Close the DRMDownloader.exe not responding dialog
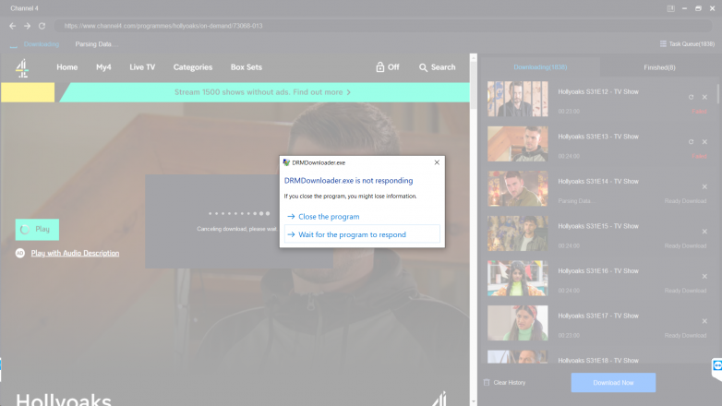This screenshot has height=406, width=722. pyautogui.click(x=437, y=162)
